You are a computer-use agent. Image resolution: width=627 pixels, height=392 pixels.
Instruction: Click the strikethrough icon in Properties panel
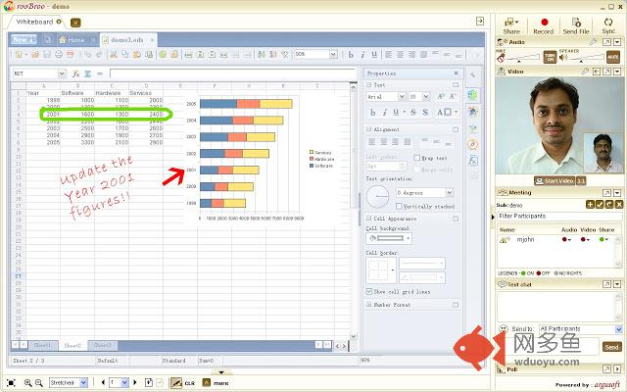point(413,113)
